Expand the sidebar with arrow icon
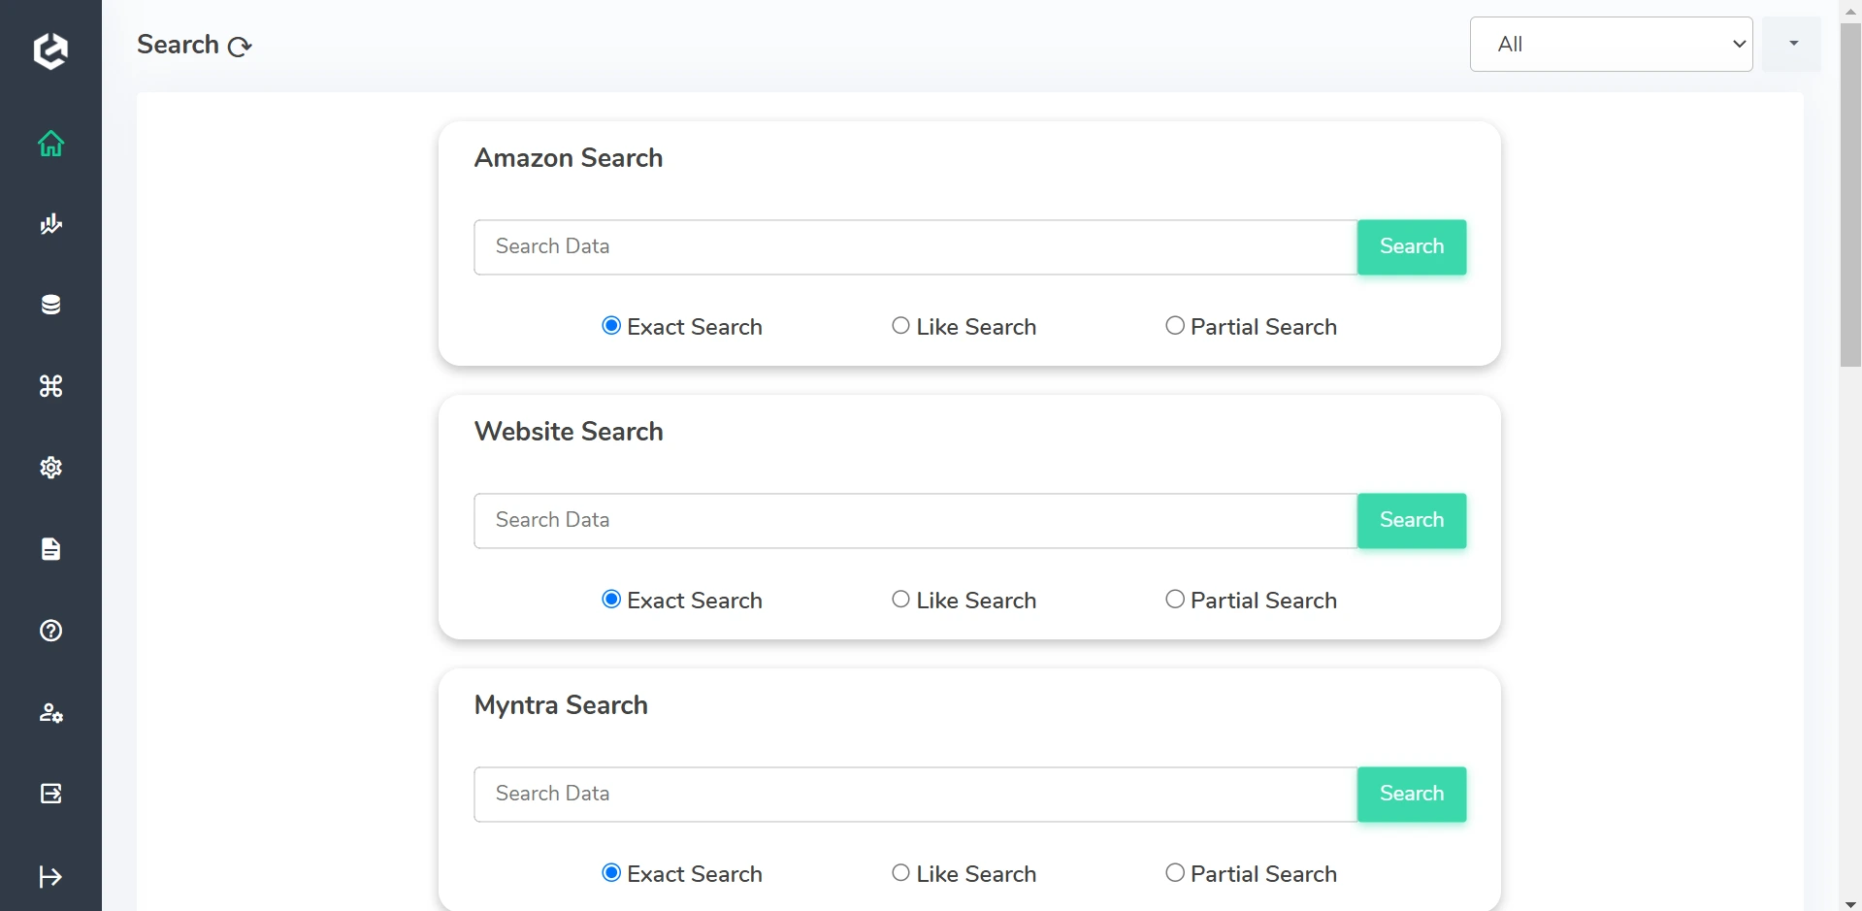The image size is (1862, 911). point(50,877)
